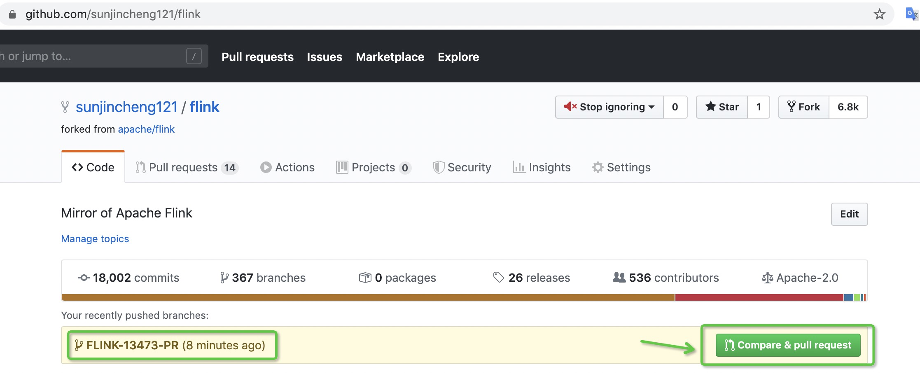The width and height of the screenshot is (920, 374).
Task: Click the 'Your recently pushed branches:' text
Action: click(x=135, y=316)
